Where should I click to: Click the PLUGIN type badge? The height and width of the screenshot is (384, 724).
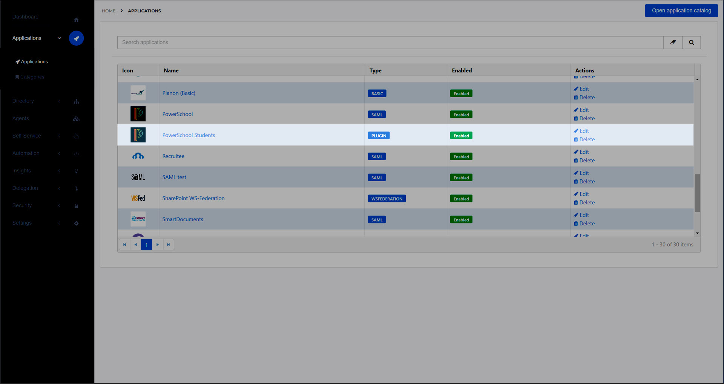pos(379,136)
